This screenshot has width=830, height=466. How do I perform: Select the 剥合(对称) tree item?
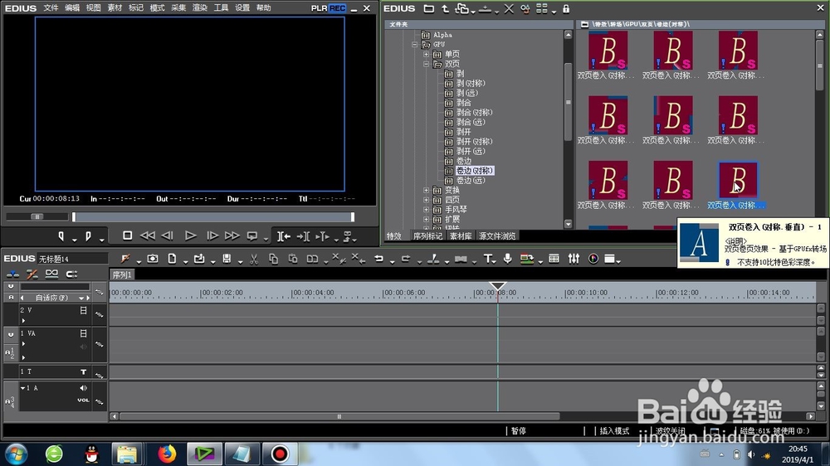tap(474, 112)
